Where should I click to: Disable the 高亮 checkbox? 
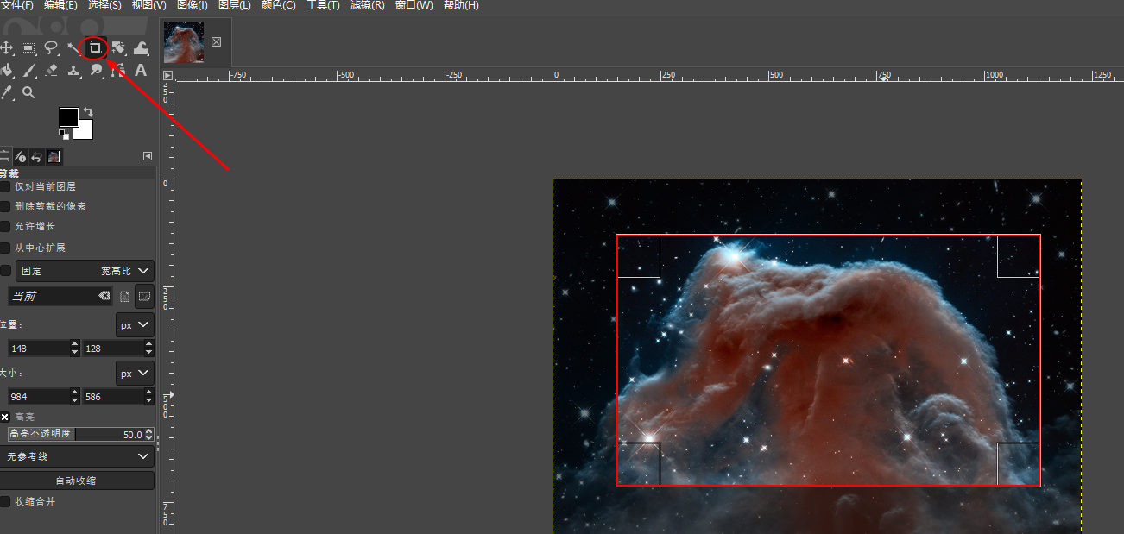click(x=5, y=417)
